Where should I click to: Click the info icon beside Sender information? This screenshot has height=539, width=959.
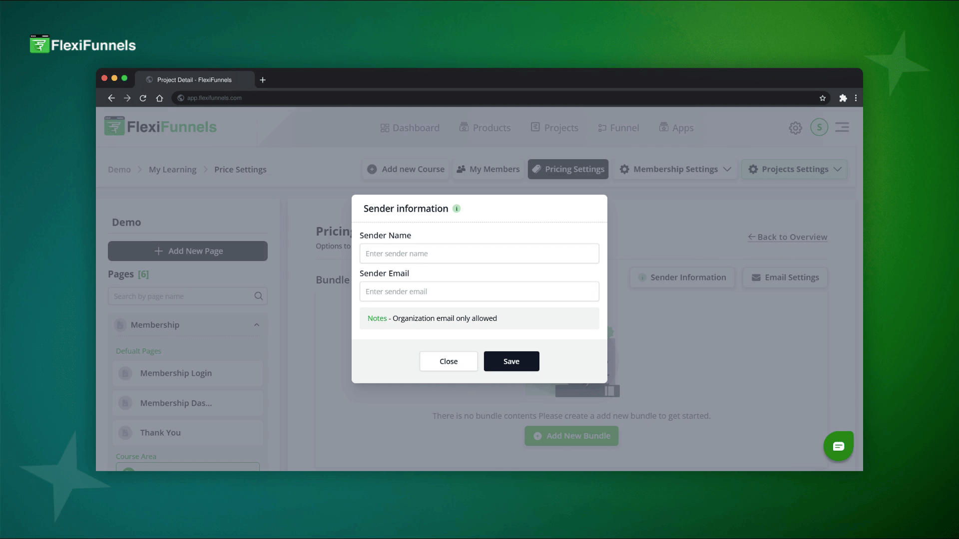click(x=457, y=209)
